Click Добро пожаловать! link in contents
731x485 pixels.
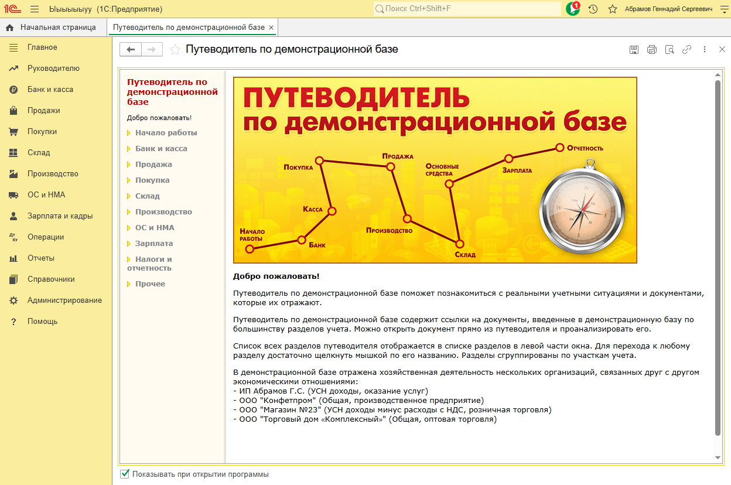[x=159, y=118]
